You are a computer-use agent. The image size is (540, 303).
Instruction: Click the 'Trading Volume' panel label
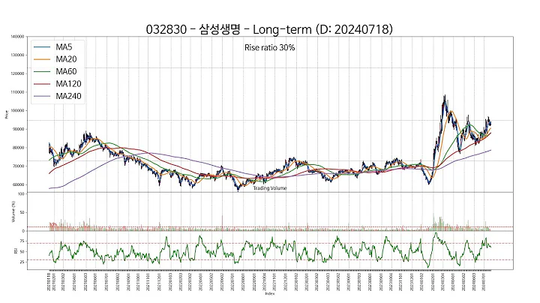click(270, 188)
